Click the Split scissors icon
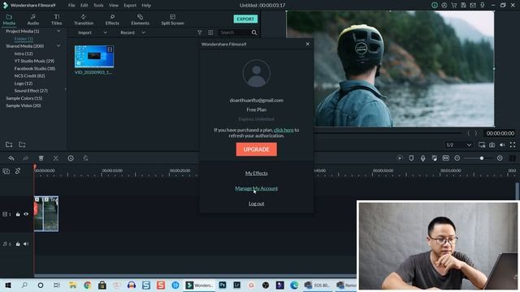 56,158
